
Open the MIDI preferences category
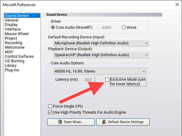coord(9,52)
